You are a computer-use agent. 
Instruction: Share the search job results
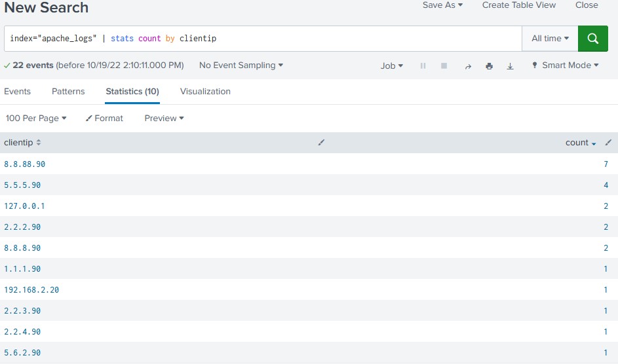tap(468, 66)
